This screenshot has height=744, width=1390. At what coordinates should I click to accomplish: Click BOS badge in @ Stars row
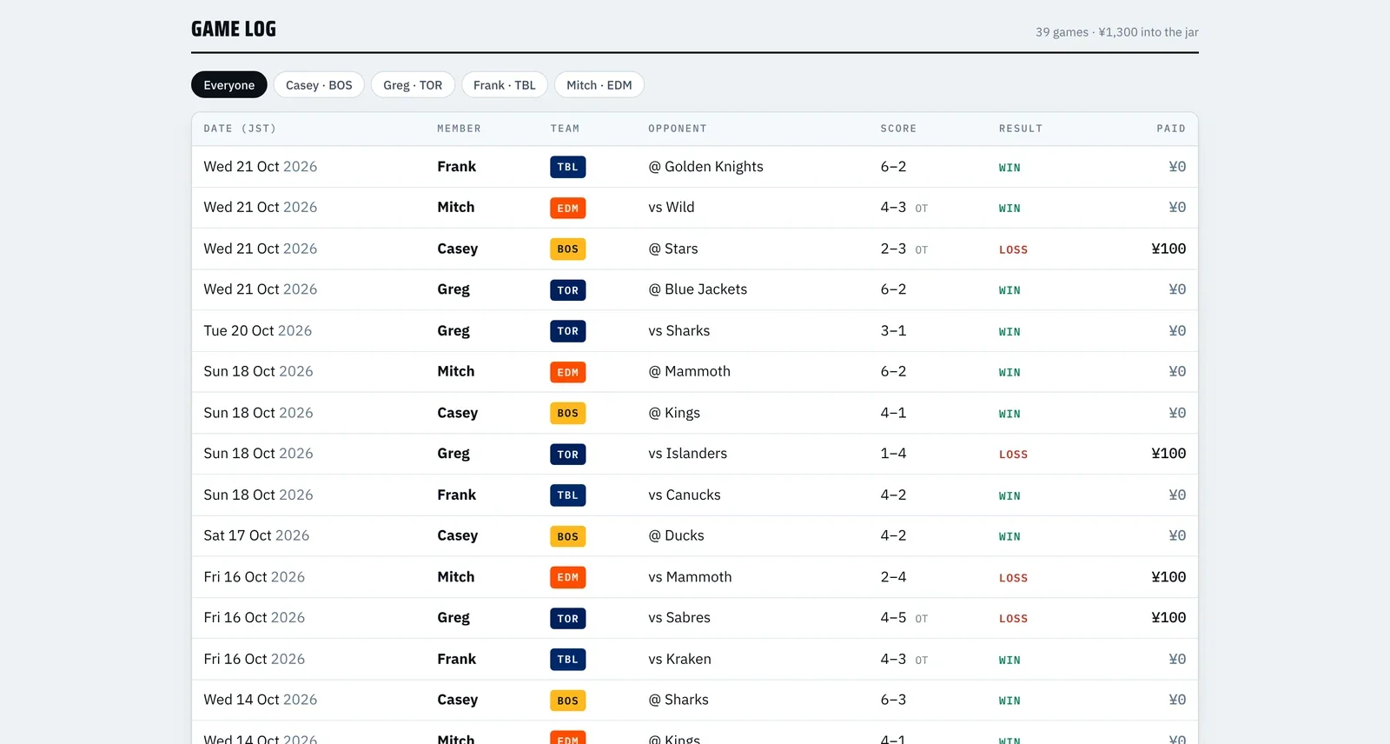pos(568,249)
